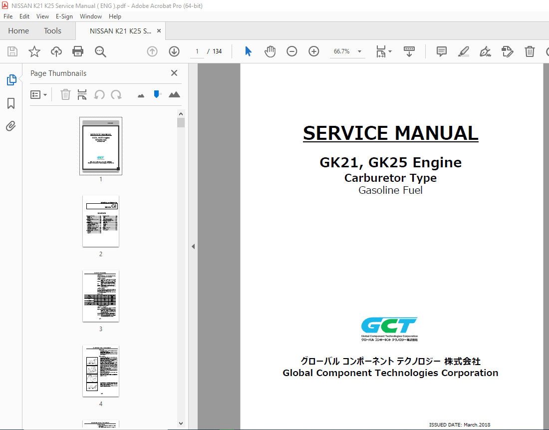549x430 pixels.
Task: Collapse the navigation pane arrow
Action: 193,246
